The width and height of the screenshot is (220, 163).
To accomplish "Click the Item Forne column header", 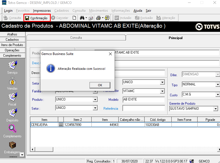I will 184,120.
